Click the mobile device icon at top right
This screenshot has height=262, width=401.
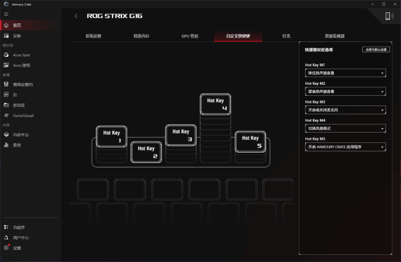(x=389, y=16)
